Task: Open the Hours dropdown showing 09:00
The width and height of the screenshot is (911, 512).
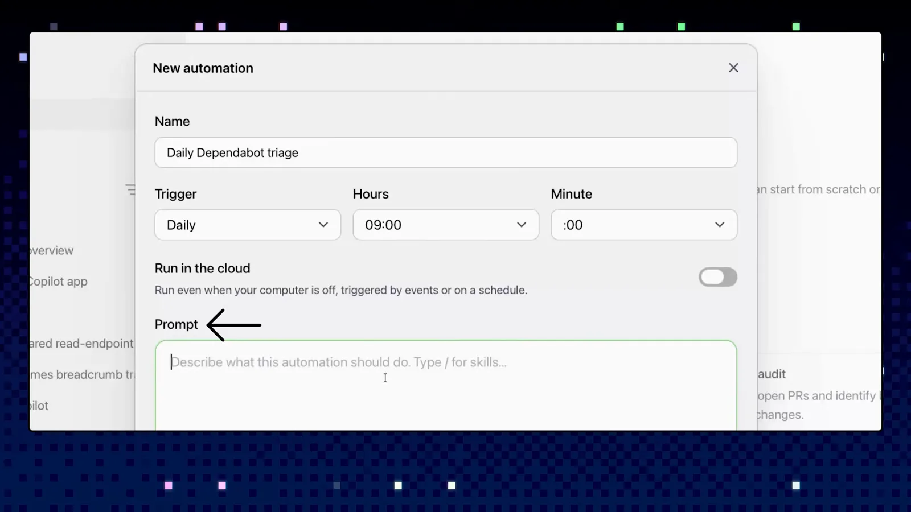Action: coord(446,225)
